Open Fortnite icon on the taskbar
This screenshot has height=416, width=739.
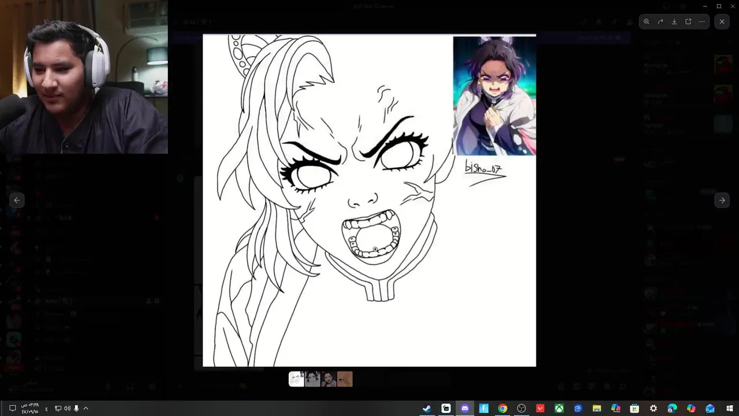click(x=484, y=408)
